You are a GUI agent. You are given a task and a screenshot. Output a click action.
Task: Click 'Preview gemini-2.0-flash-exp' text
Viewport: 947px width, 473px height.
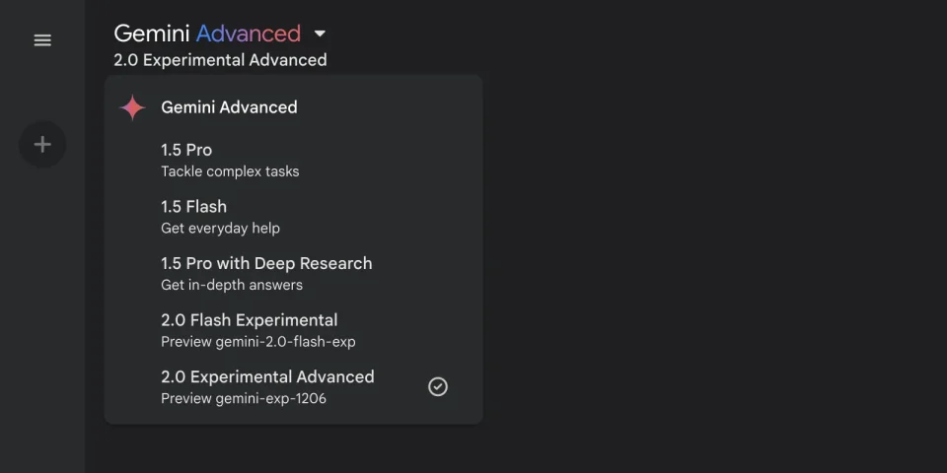point(257,342)
